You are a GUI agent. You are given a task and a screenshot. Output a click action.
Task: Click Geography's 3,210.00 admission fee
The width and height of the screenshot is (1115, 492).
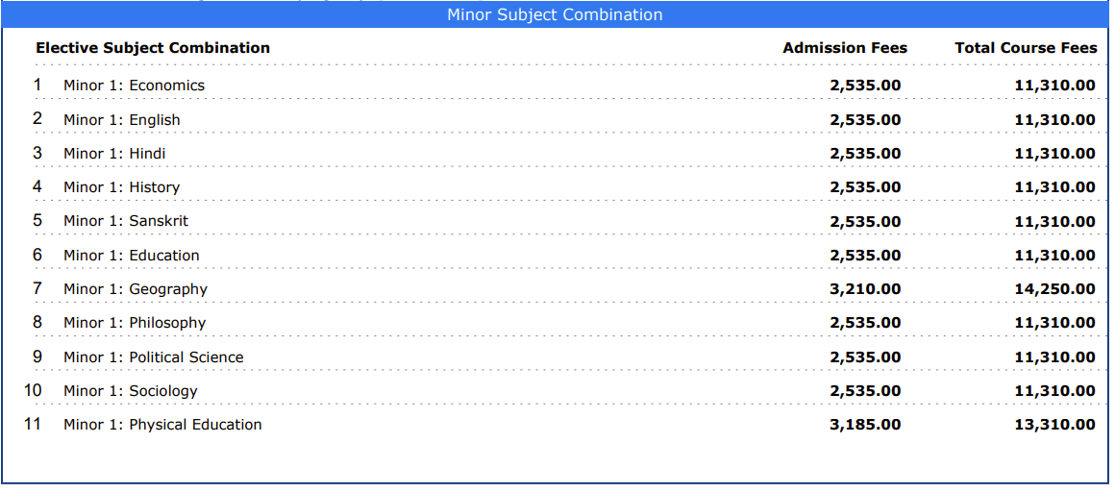point(865,289)
